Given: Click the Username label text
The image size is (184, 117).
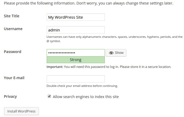Looking at the screenshot, I should point(13,29).
